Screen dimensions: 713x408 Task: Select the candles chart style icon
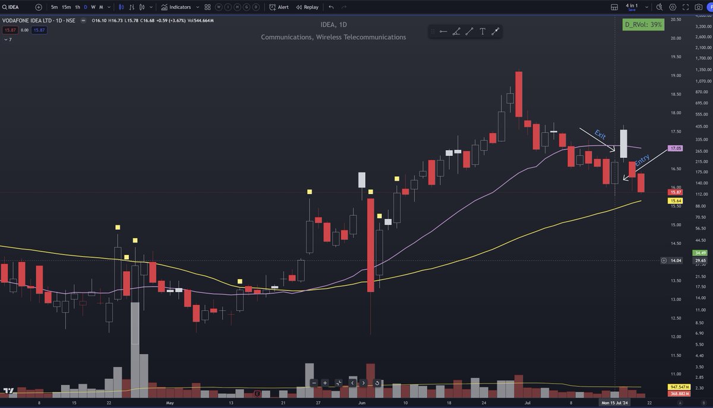[x=121, y=7]
